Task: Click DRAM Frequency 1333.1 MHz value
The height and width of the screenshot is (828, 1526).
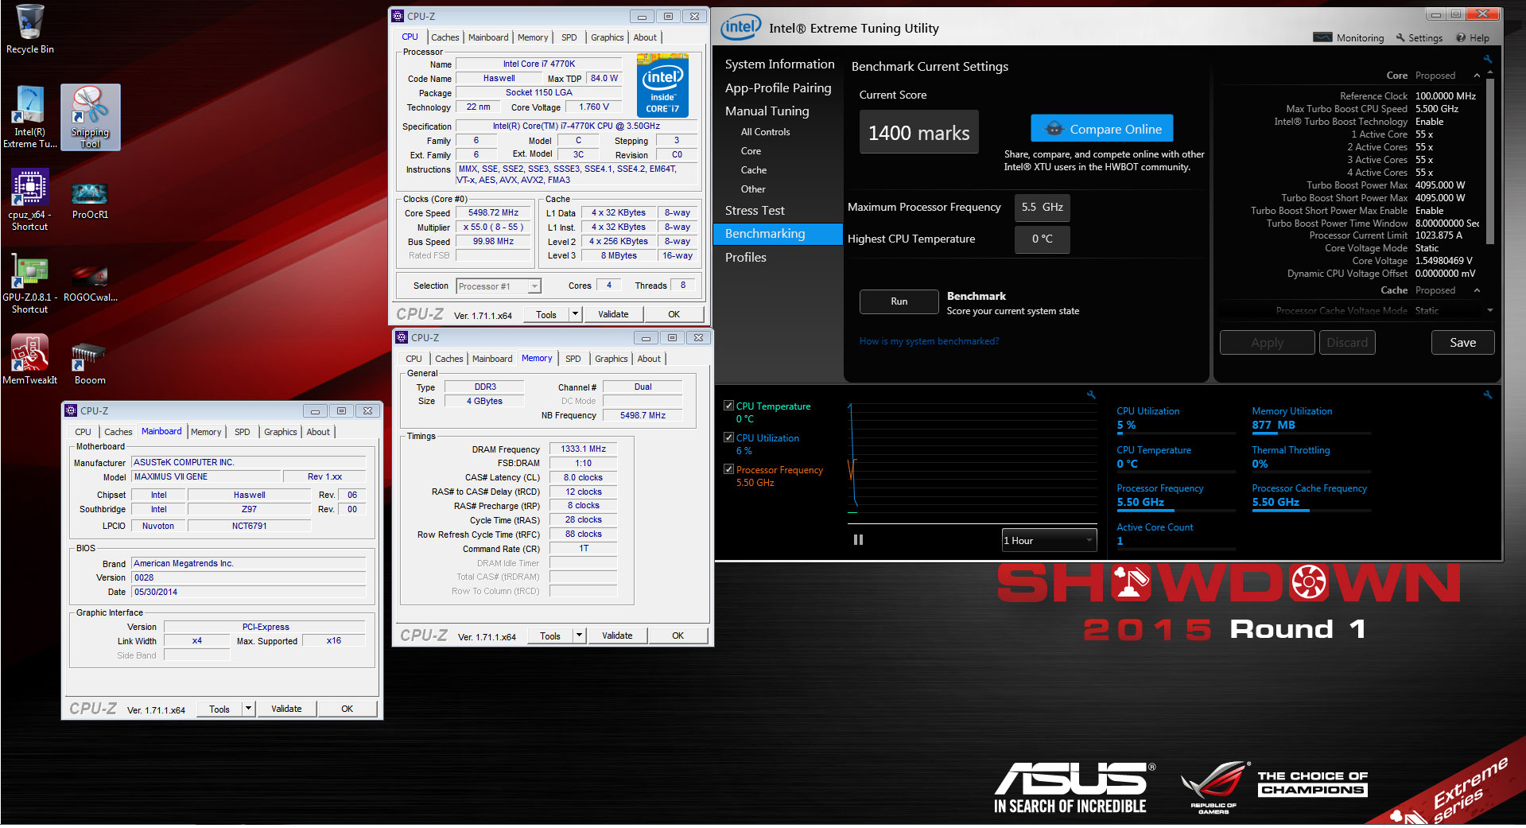Action: 583,449
